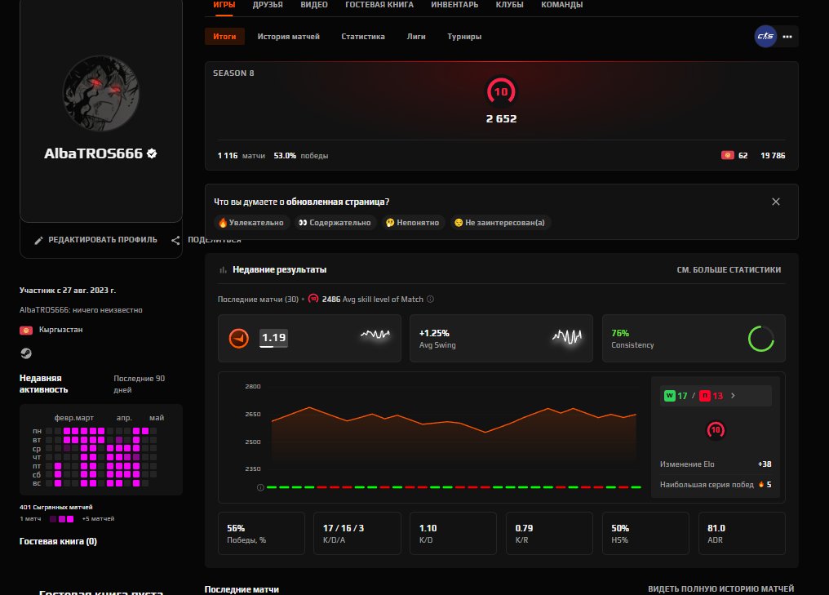This screenshot has width=829, height=595.
Task: Click the CS2 game selector icon
Action: (x=765, y=37)
